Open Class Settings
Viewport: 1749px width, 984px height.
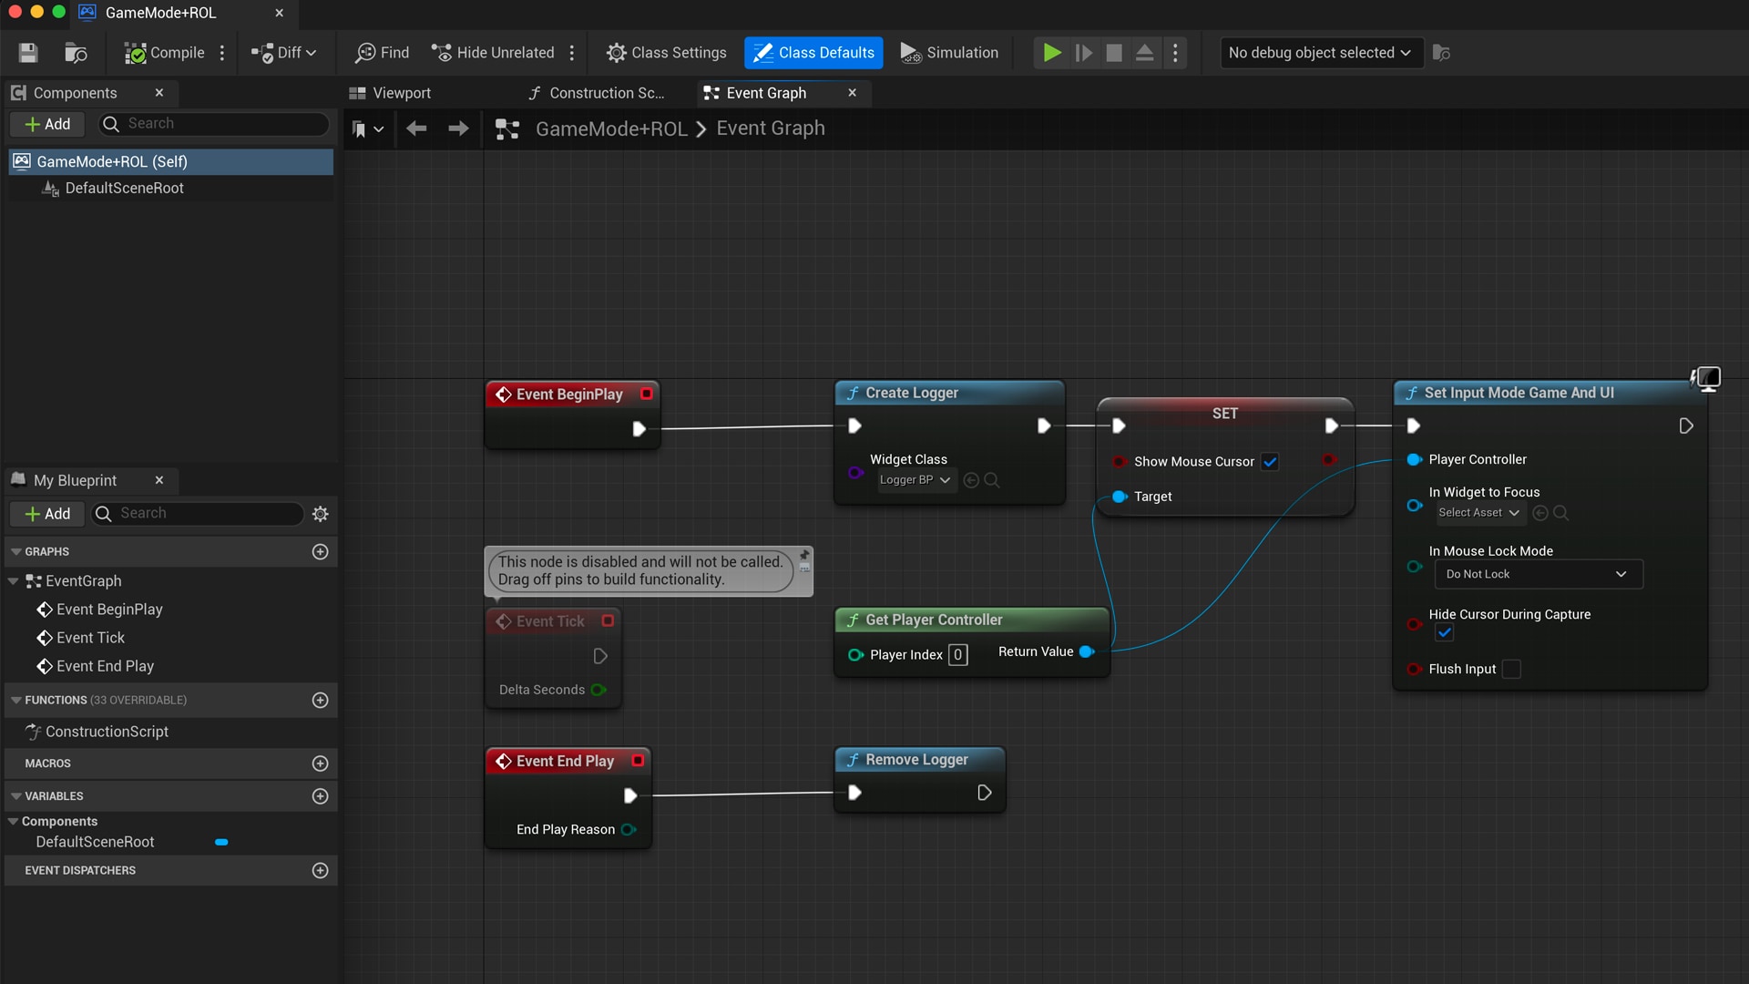[x=666, y=52]
